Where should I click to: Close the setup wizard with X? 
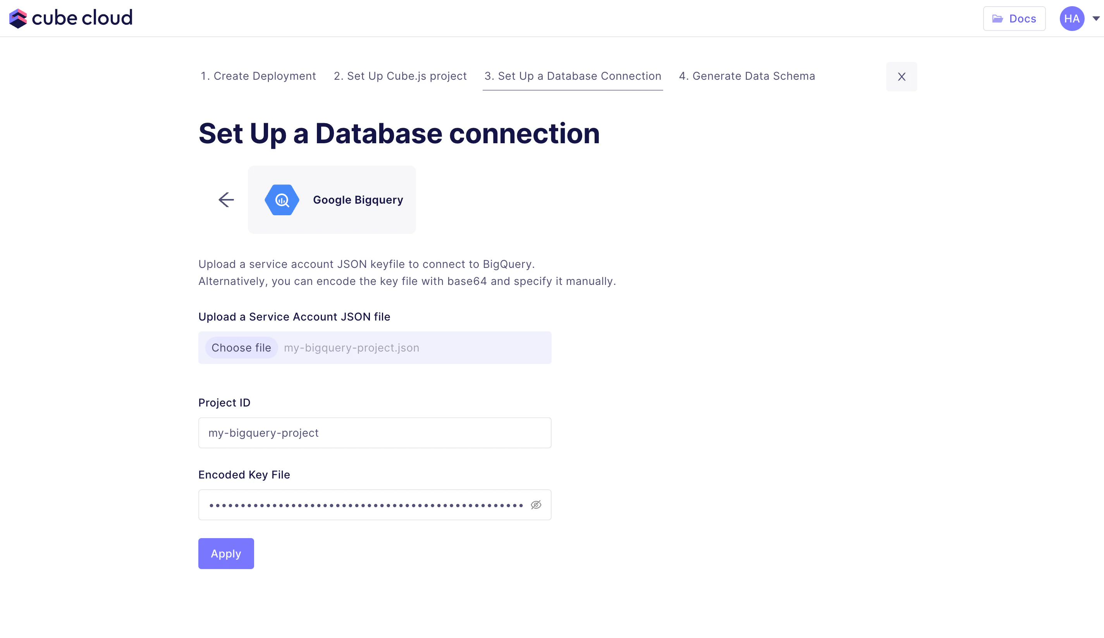(x=901, y=77)
